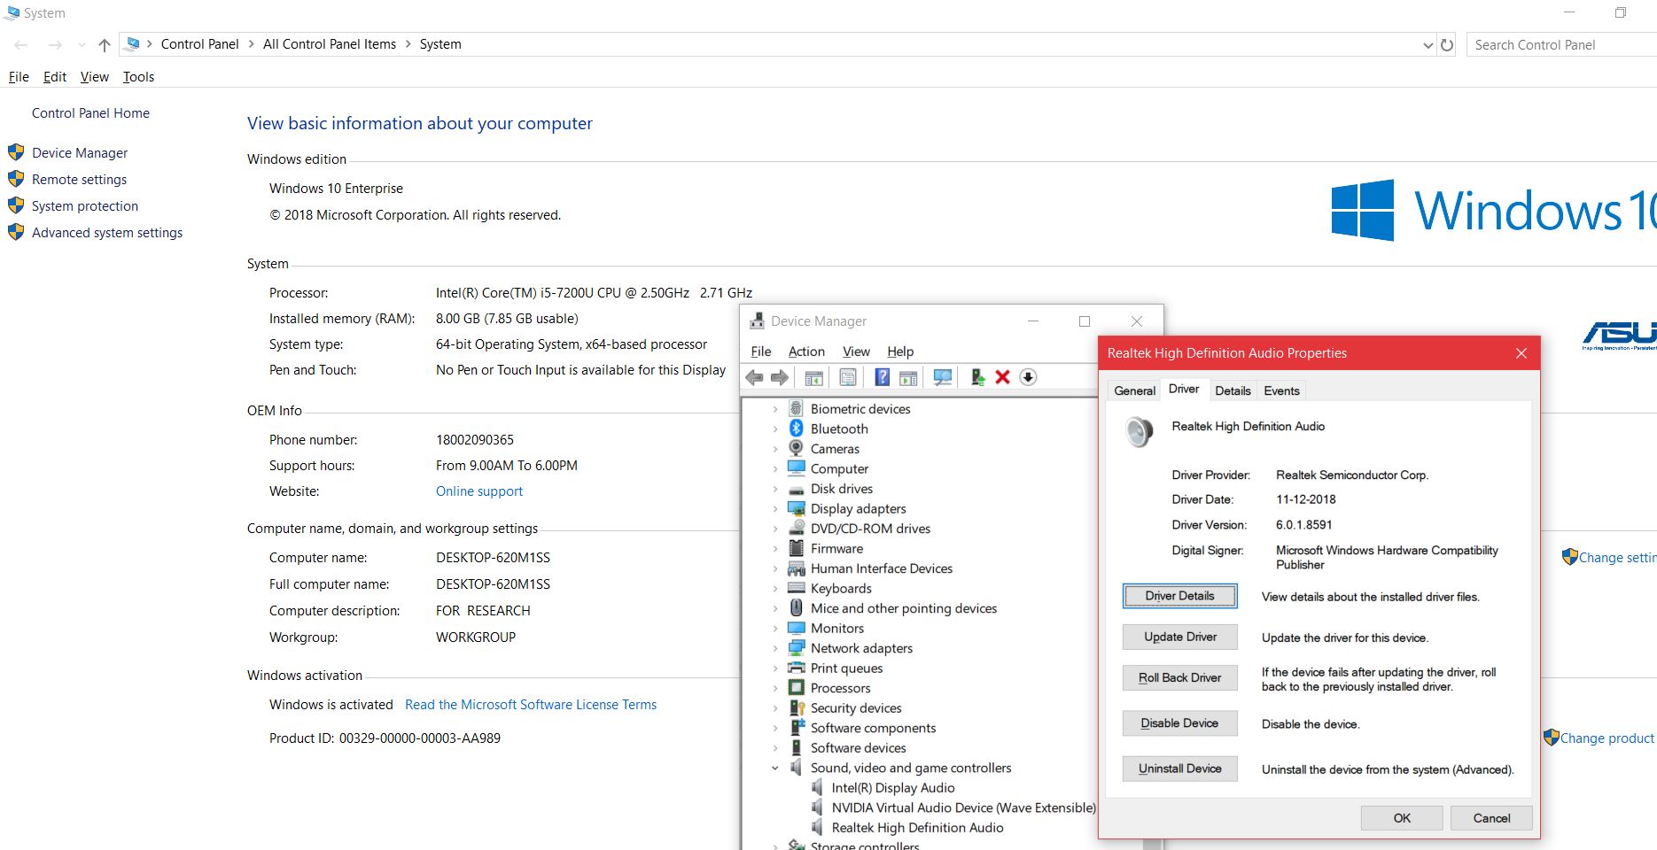Expand the Software components node
The height and width of the screenshot is (850, 1657).
point(775,728)
